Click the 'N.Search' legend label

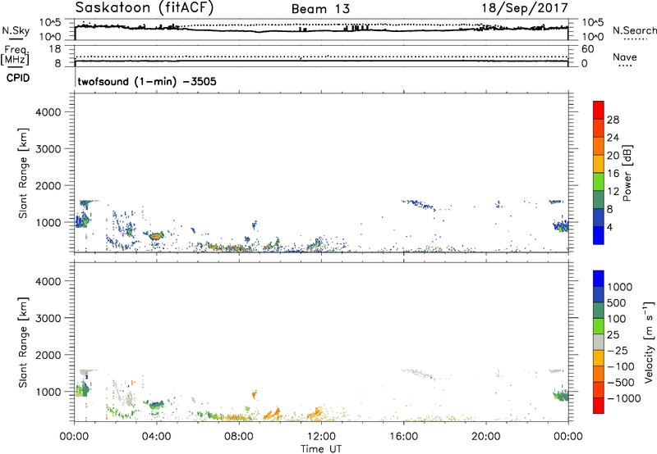(x=634, y=30)
